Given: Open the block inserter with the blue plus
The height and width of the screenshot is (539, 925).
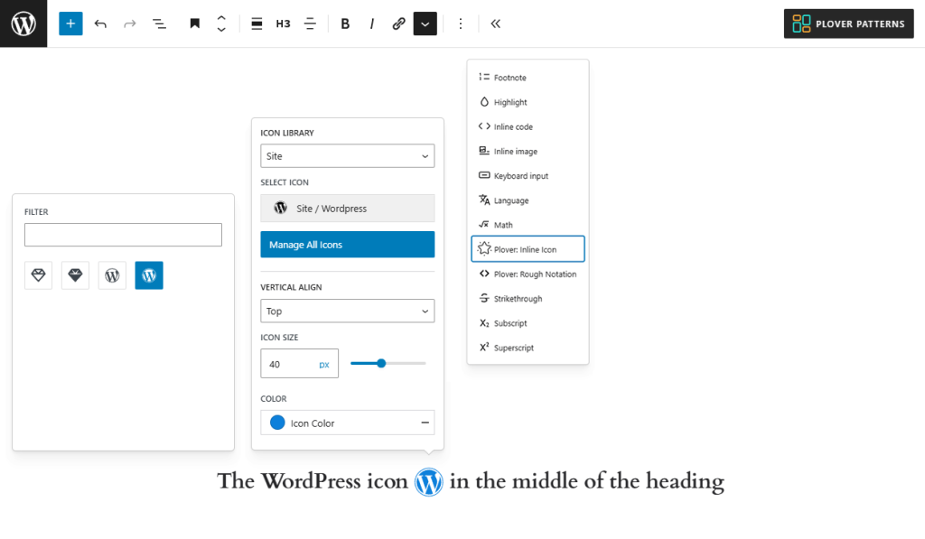Looking at the screenshot, I should tap(70, 23).
